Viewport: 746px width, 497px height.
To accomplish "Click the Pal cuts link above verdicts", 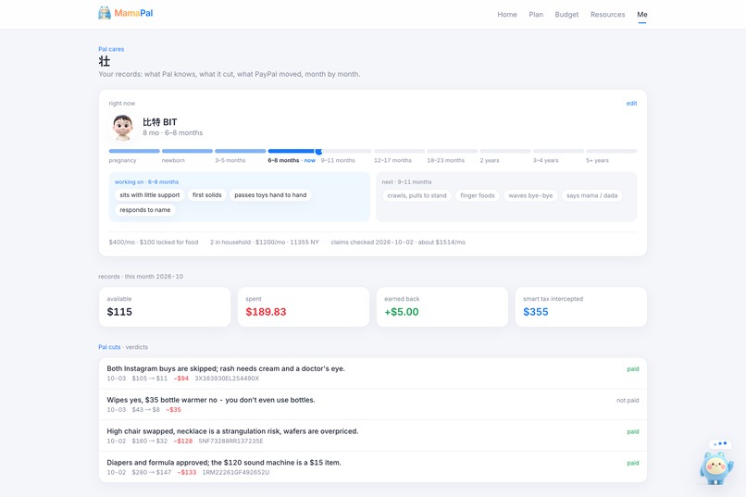I will pyautogui.click(x=109, y=347).
